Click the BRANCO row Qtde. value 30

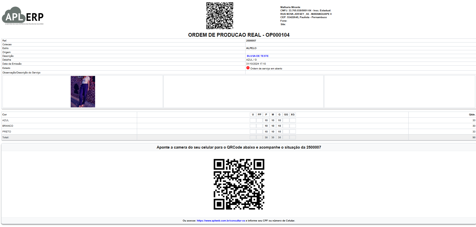[x=474, y=126]
